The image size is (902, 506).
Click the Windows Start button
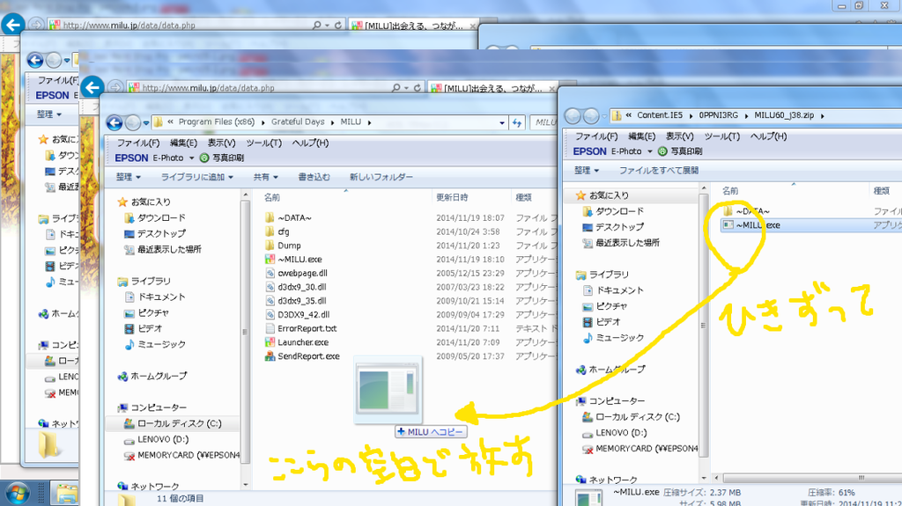click(18, 494)
